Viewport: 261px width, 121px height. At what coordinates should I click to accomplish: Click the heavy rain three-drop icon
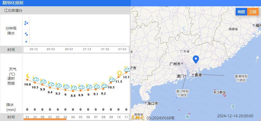(x=26, y=23)
